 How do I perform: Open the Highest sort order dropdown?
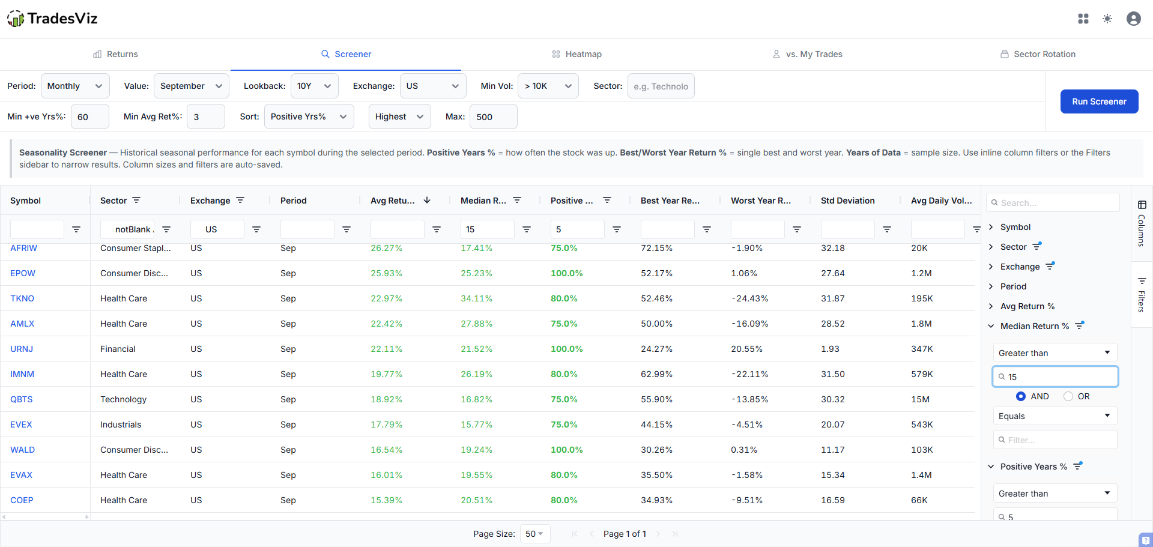400,116
